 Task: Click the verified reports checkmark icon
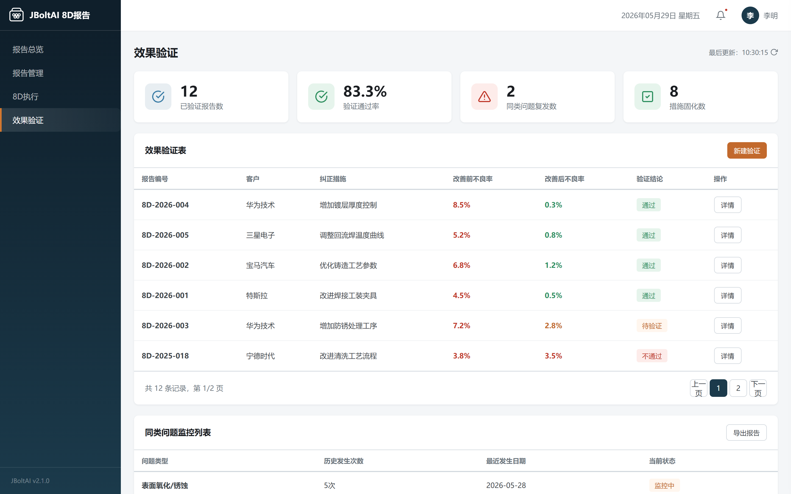coord(158,96)
